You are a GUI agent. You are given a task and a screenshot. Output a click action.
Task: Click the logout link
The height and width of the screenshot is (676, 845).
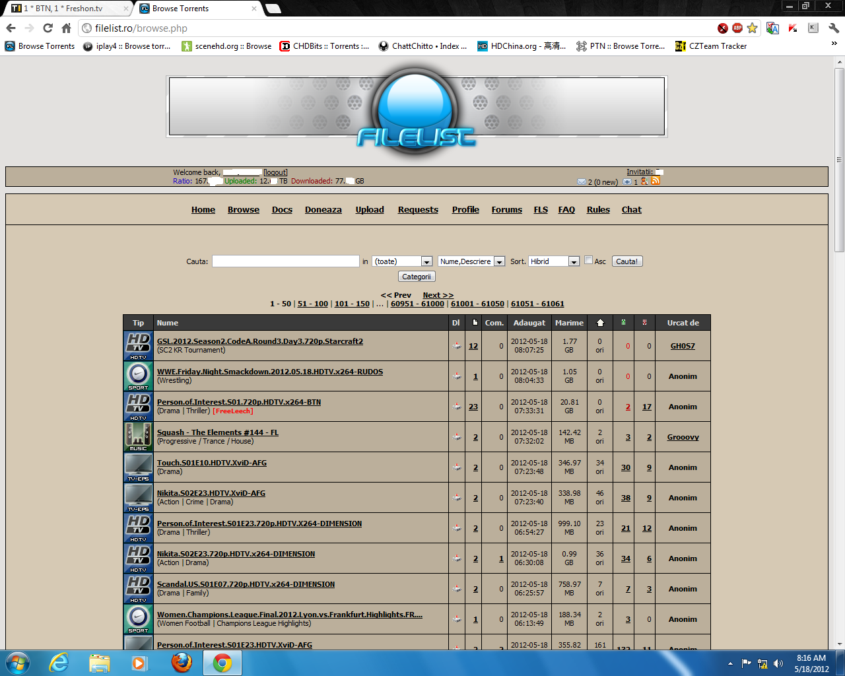coord(275,172)
